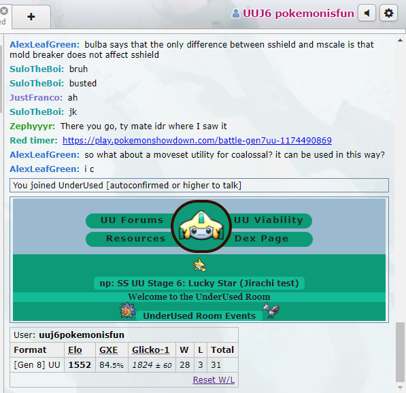The height and width of the screenshot is (393, 406).
Task: Open options via the gear icon
Action: 388,13
